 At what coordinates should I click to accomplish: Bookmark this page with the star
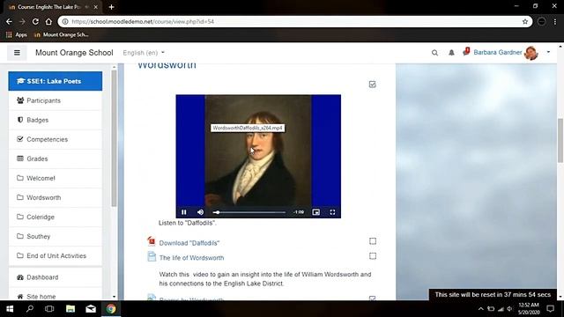pyautogui.click(x=525, y=21)
